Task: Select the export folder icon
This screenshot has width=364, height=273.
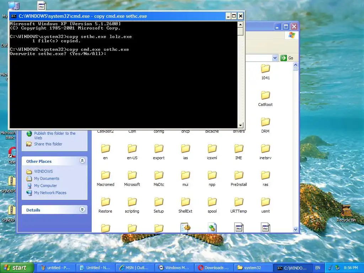Action: click(159, 149)
